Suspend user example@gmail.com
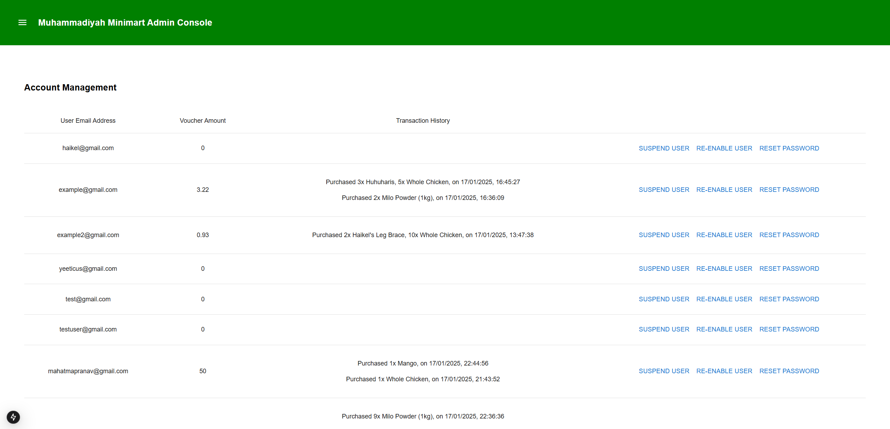Image resolution: width=890 pixels, height=429 pixels. 664,190
